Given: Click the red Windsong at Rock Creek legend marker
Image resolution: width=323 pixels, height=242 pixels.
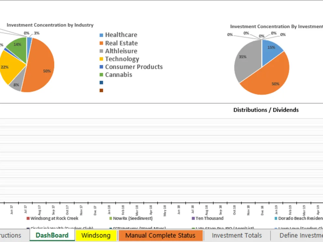Looking at the screenshot, I should tap(28, 218).
